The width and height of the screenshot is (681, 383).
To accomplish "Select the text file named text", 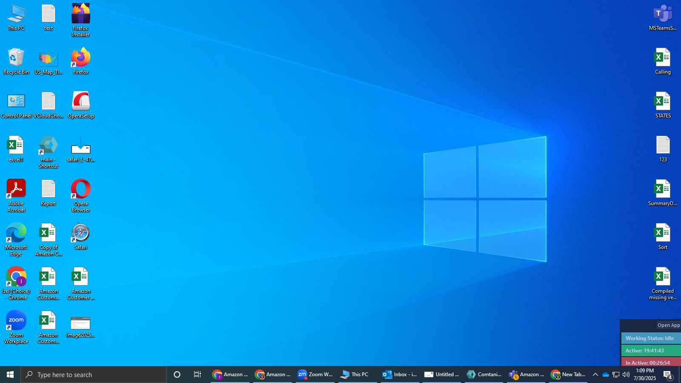I will pyautogui.click(x=49, y=18).
